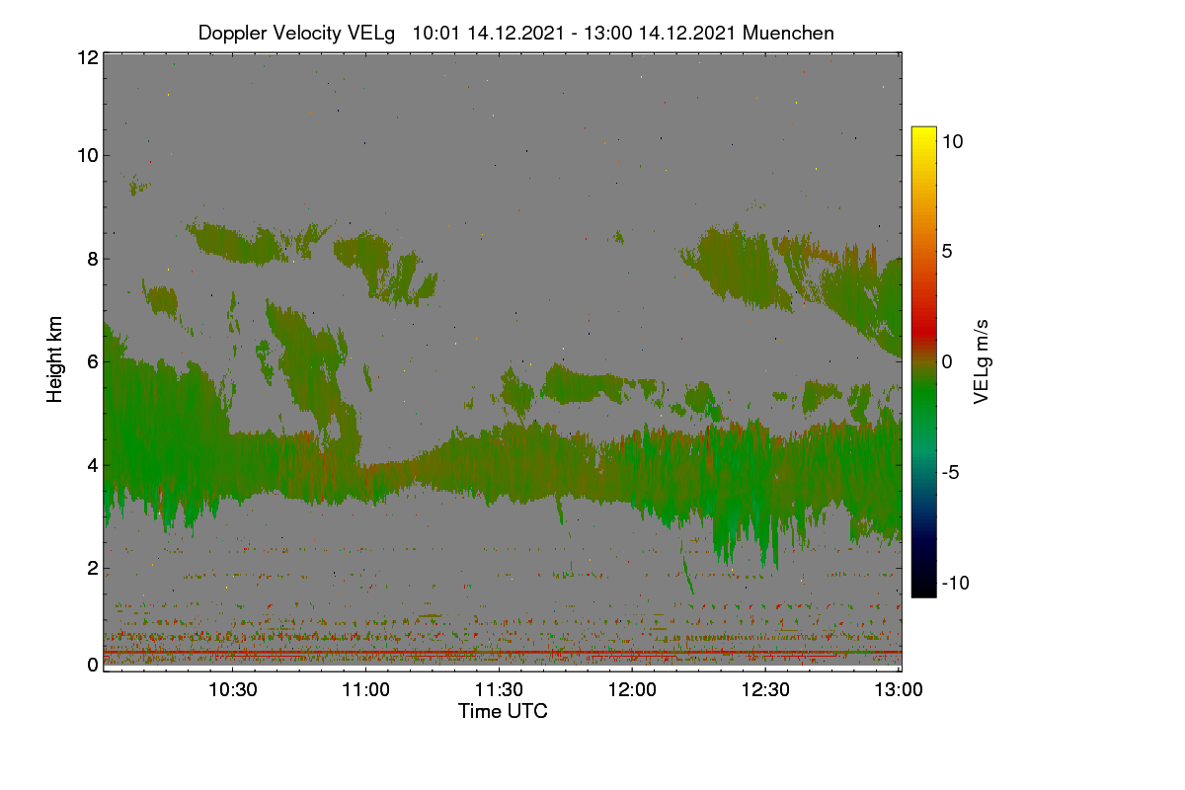This screenshot has height=790, width=1185.
Task: Select the 12:30 time axis tick label
Action: tap(766, 689)
